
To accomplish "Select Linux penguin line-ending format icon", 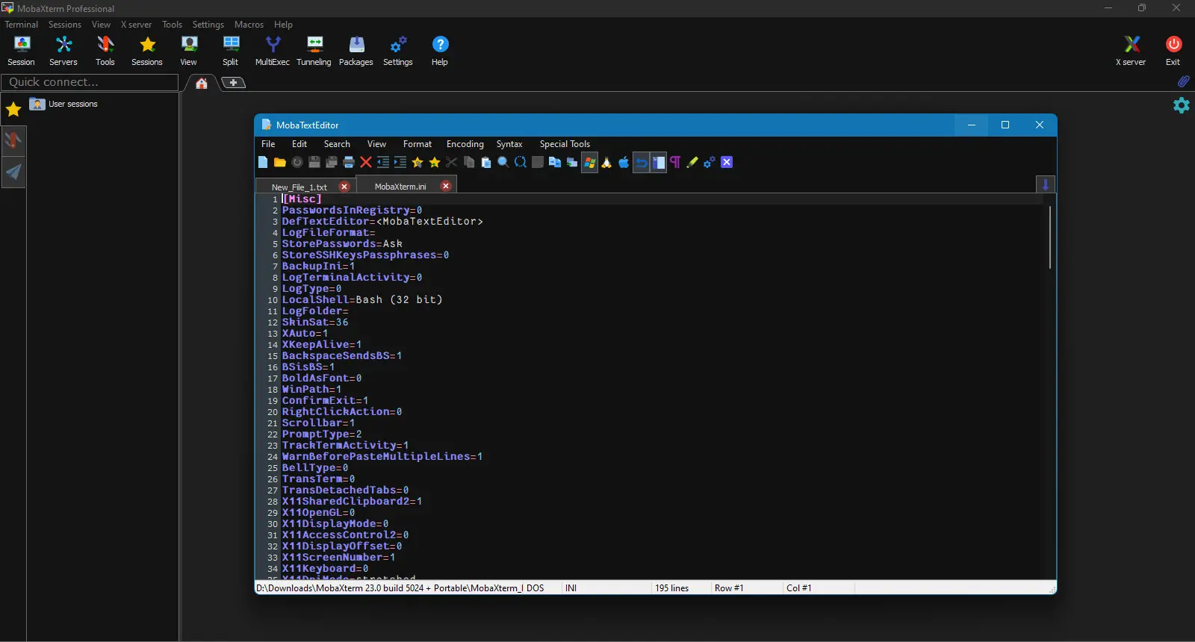I will [606, 162].
